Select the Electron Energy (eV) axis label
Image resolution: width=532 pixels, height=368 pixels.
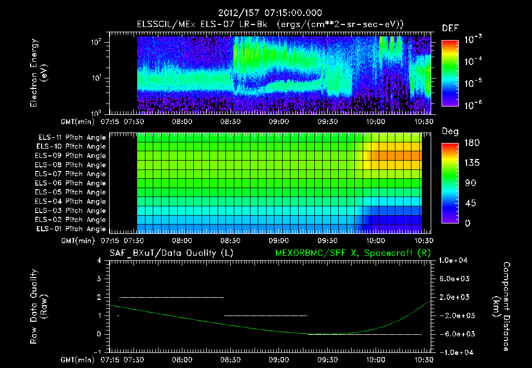pos(38,73)
